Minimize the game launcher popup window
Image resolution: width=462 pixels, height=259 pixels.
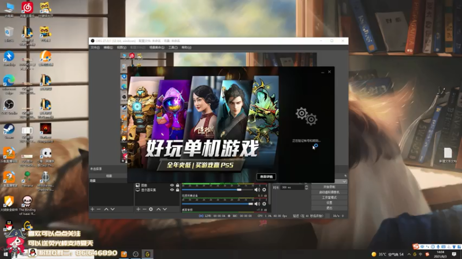tap(322, 72)
